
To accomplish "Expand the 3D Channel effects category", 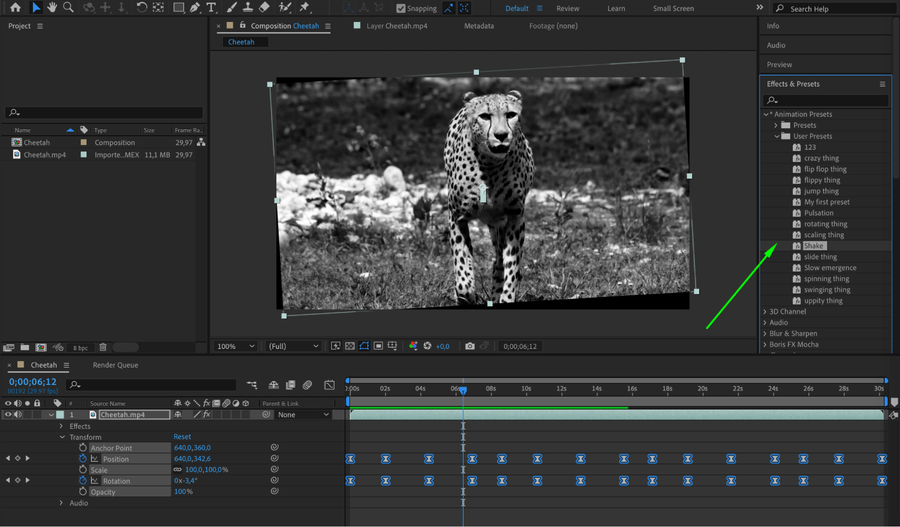I will click(x=765, y=312).
